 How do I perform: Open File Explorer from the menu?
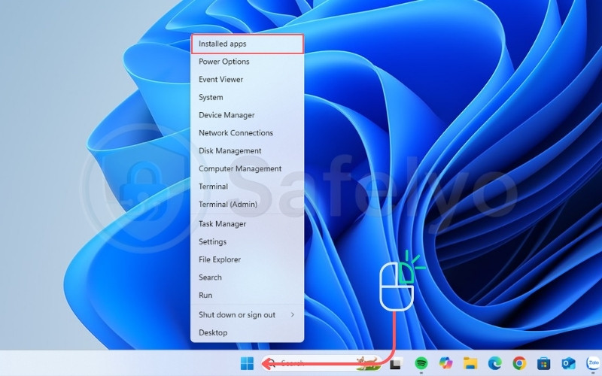point(248,259)
